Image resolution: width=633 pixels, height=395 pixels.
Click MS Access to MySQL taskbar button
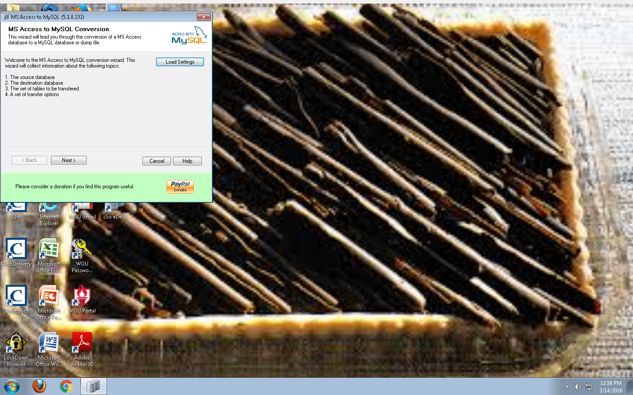(x=93, y=386)
